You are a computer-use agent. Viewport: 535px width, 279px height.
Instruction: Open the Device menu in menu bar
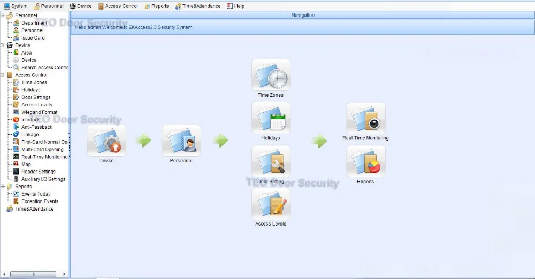(x=81, y=6)
